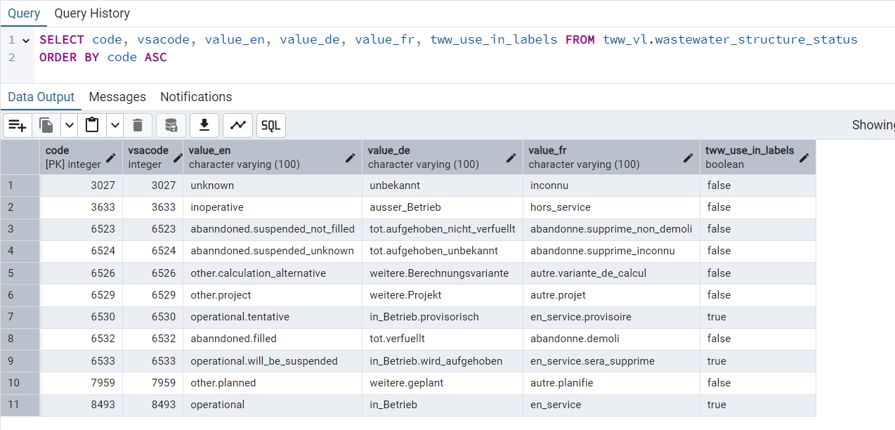
Task: Select row number 7 header
Action: tap(20, 317)
